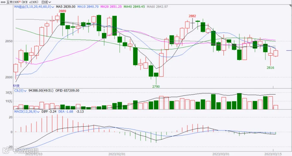Viewport: 292px width, 156px height.
Task: Click the 2882 peak price label
Action: click(192, 16)
